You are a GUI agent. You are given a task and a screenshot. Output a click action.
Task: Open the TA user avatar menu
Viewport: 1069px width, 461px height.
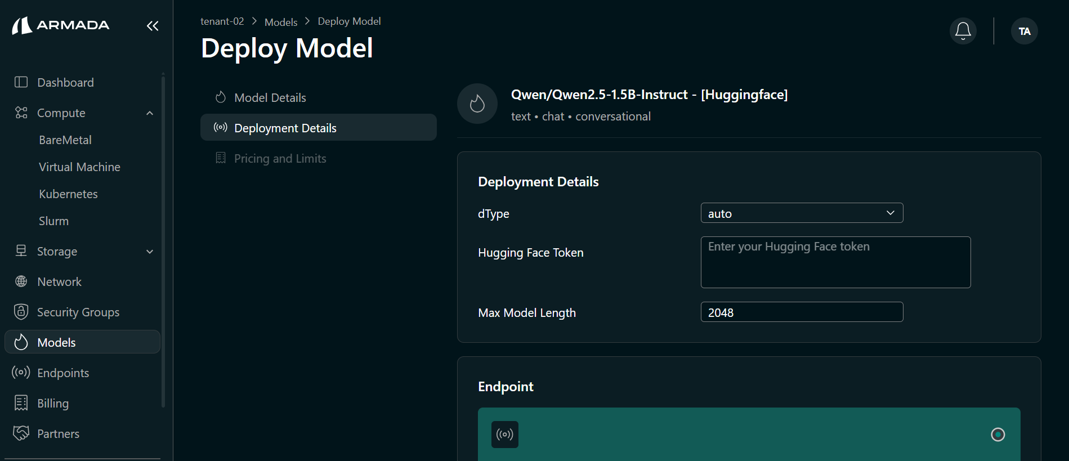point(1025,31)
